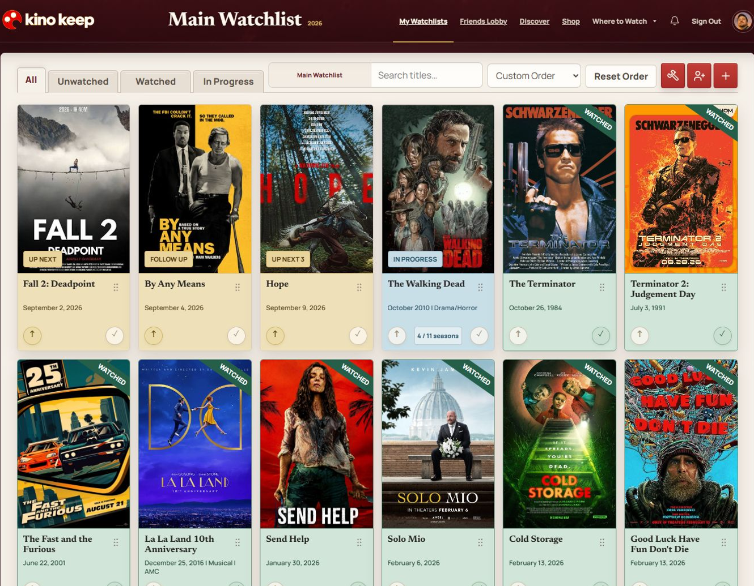The image size is (754, 586).
Task: Open the Solo Mio poster thumbnail
Action: coord(438,444)
